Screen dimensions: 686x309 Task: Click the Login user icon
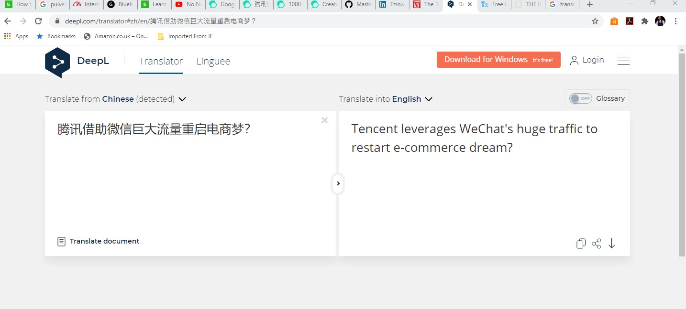pos(574,60)
